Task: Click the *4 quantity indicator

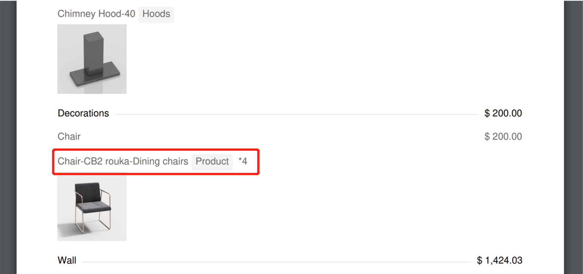Action: coord(243,161)
